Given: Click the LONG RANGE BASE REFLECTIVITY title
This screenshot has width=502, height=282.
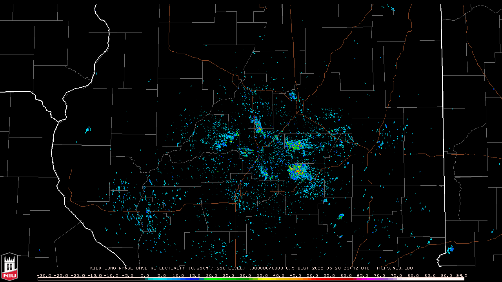Looking at the screenshot, I should click(x=144, y=268).
